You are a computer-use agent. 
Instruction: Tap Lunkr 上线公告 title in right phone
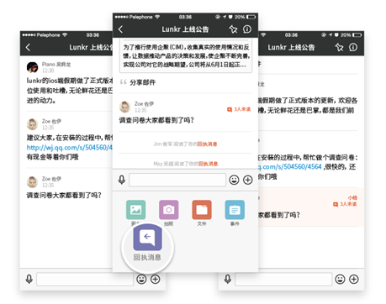291,47
